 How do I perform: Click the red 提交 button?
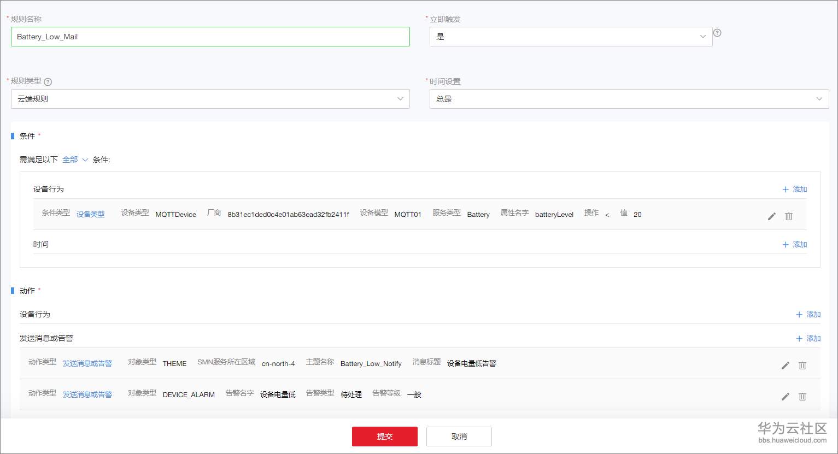coord(385,437)
